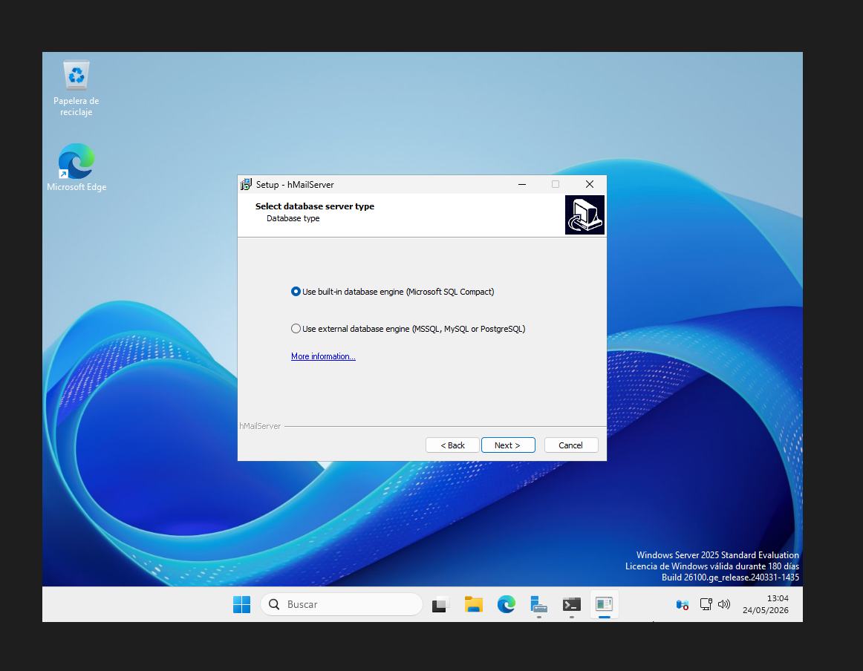
Task: Cancel the hMailServer setup
Action: click(x=570, y=445)
